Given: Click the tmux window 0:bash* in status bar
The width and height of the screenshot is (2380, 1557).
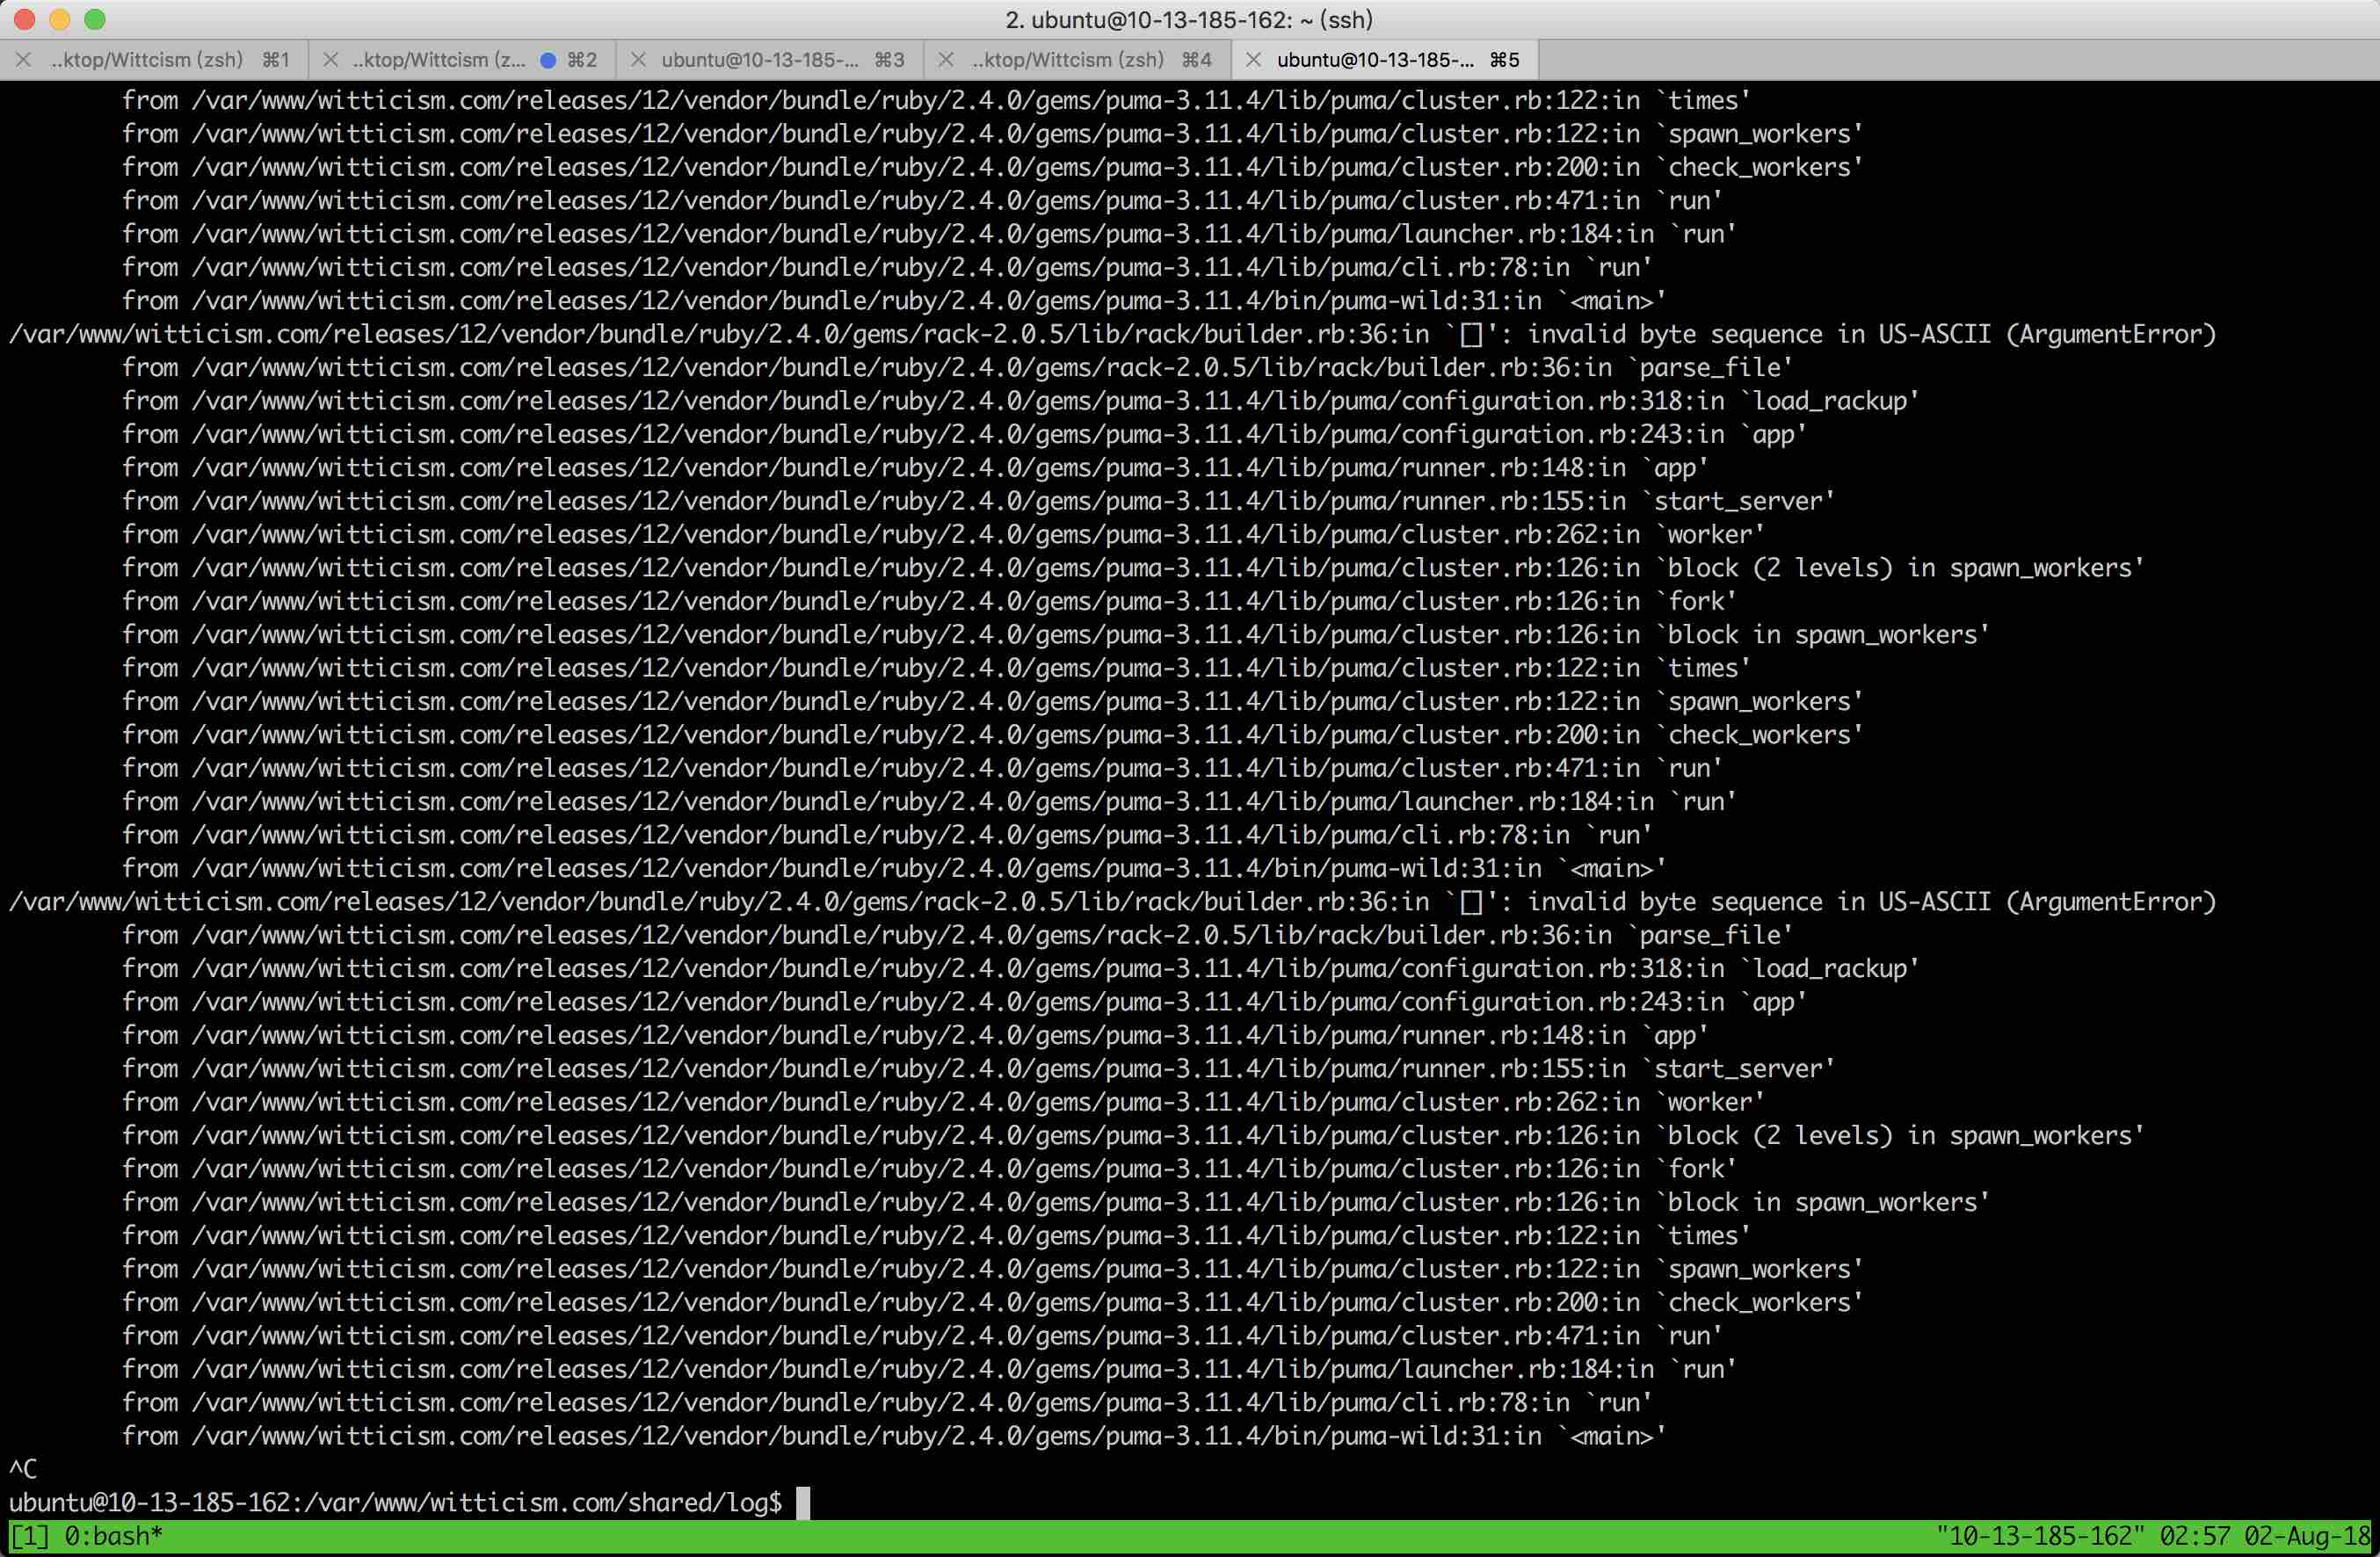Looking at the screenshot, I should coord(113,1536).
